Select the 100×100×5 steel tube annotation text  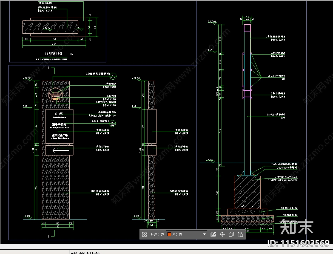coord(276,114)
